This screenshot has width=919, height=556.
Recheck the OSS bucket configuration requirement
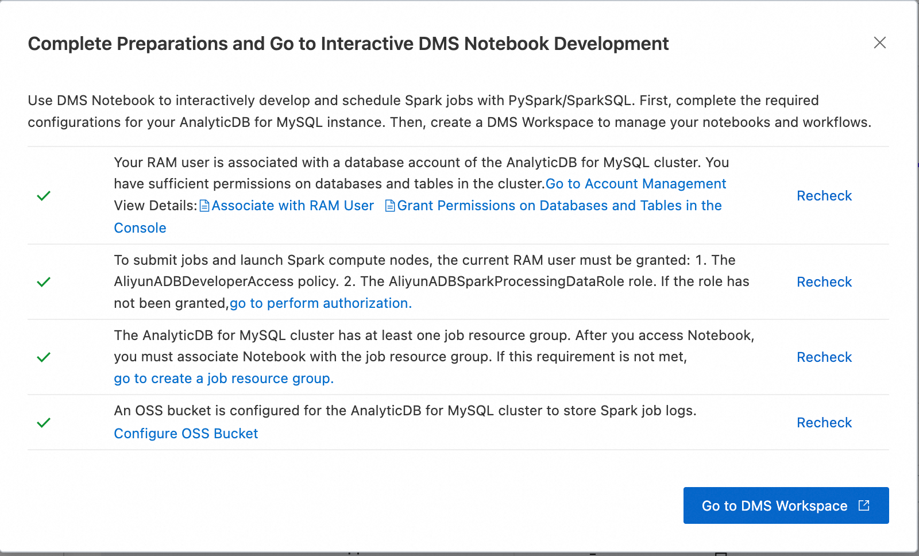[824, 423]
